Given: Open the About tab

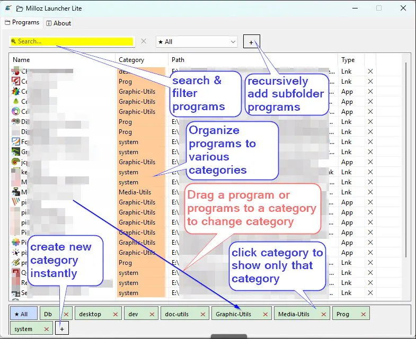Looking at the screenshot, I should pyautogui.click(x=59, y=23).
